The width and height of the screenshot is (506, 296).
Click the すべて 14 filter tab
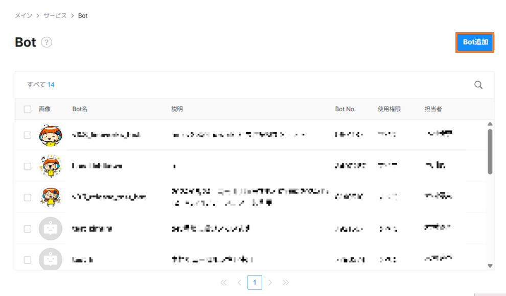pos(41,85)
